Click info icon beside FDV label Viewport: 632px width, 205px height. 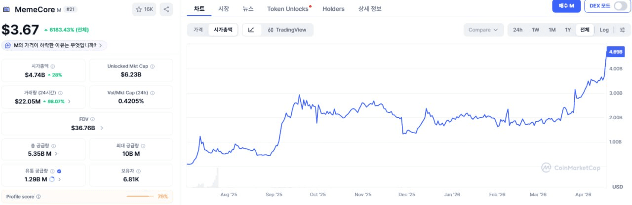tap(92, 119)
